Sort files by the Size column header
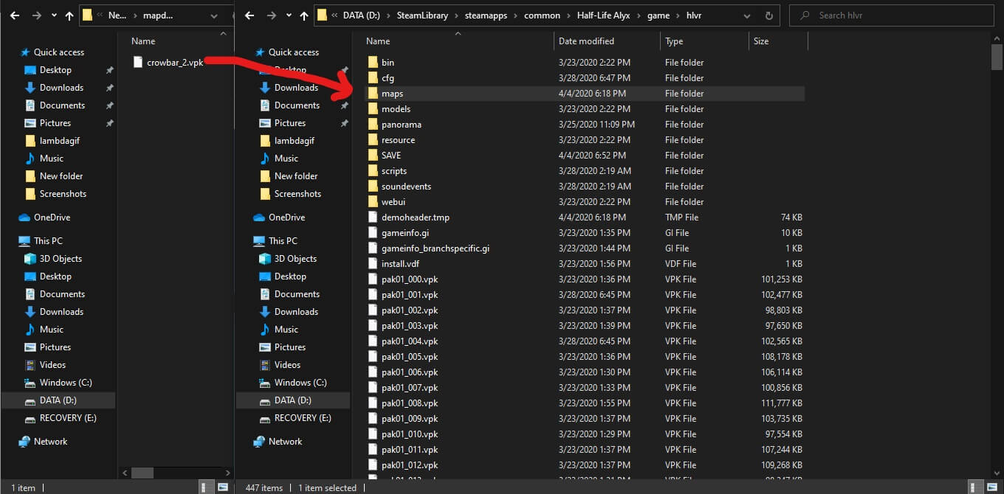Screen dimensions: 1004x494 coord(760,41)
